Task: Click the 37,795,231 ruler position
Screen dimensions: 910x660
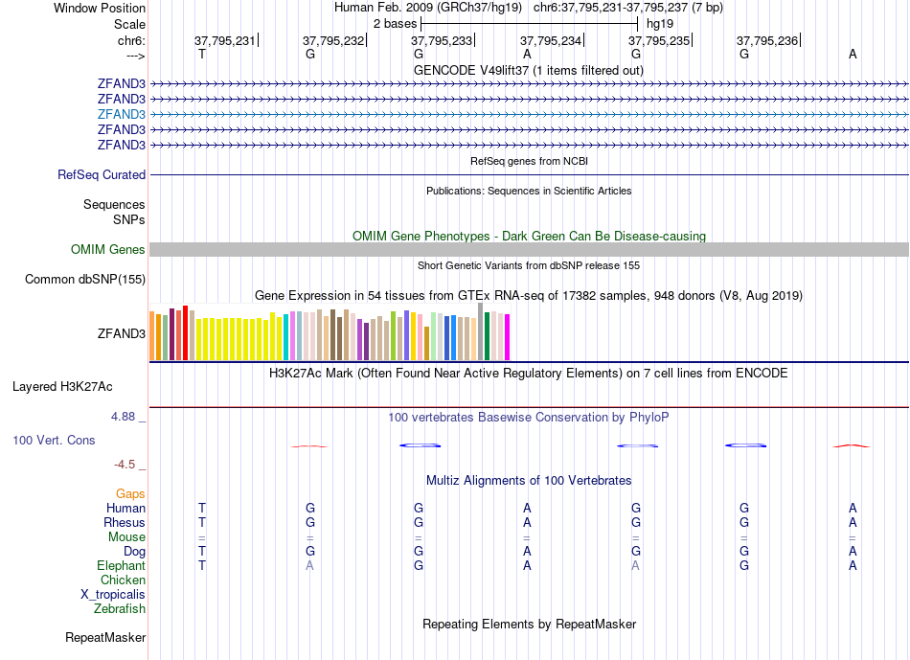Action: click(x=224, y=40)
